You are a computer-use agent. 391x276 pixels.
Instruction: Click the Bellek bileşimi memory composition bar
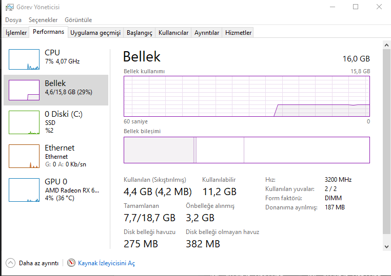246,150
